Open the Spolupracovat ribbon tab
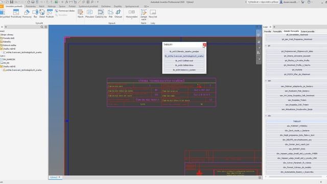The width and height of the screenshot is (327, 184). point(132,7)
